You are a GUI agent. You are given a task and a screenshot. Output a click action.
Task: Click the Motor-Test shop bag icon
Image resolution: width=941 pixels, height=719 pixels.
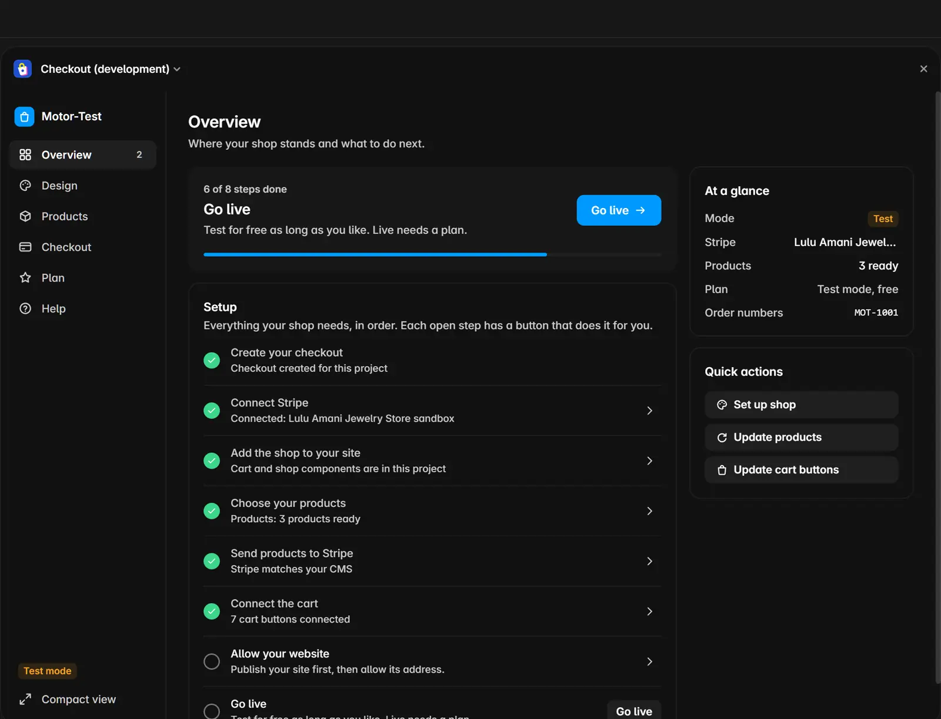point(24,116)
